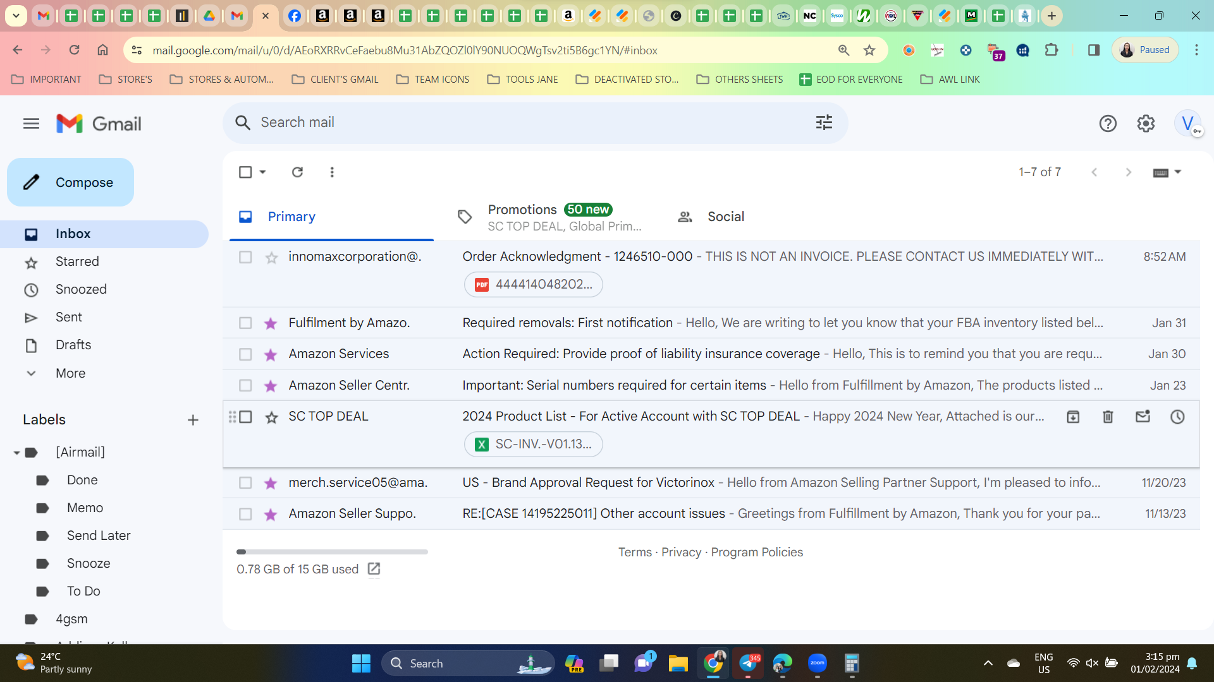Go to browser home page

[102, 50]
